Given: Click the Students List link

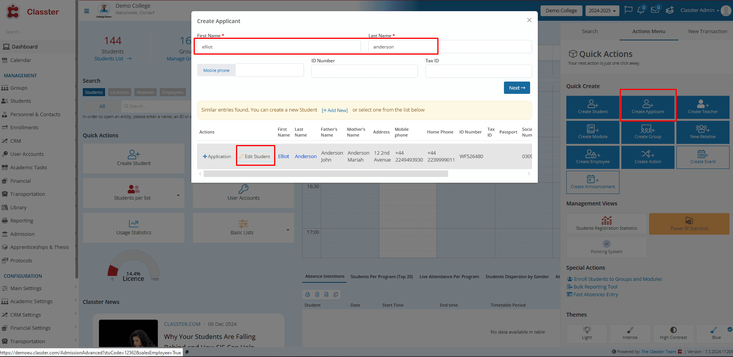Looking at the screenshot, I should pos(113,59).
